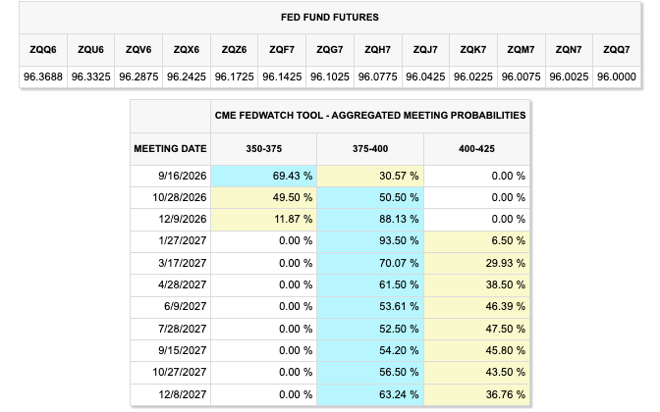Click the 1/27/2027 meeting date

(171, 241)
